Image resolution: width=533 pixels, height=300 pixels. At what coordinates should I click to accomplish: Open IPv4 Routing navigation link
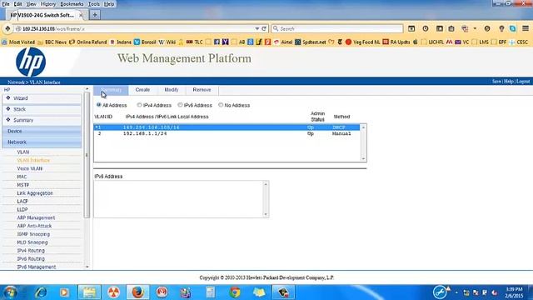31,251
